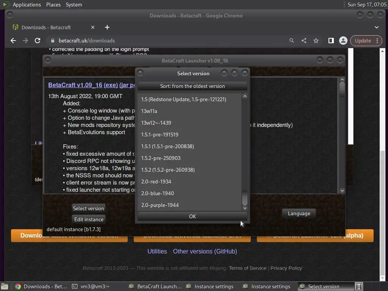This screenshot has height=291, width=388.
Task: Toggle sort order: from the oldest version
Action: pyautogui.click(x=192, y=86)
